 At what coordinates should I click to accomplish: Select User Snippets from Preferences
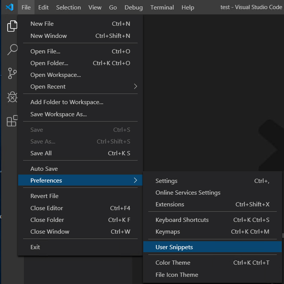click(x=212, y=247)
